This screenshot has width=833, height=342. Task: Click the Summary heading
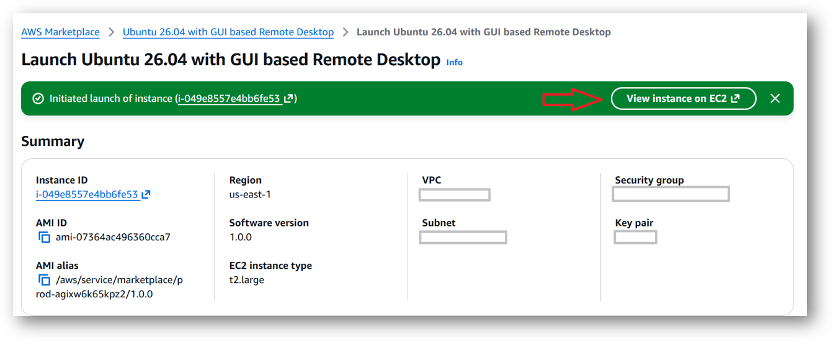coord(53,142)
